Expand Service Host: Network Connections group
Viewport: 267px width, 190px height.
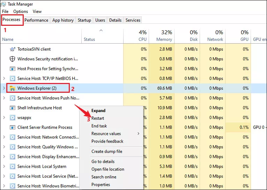(x=4, y=137)
